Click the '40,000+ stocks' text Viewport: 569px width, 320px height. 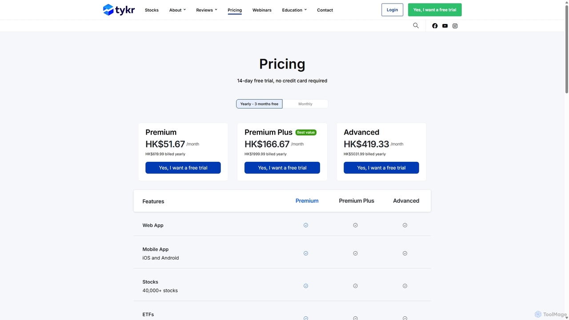160,290
